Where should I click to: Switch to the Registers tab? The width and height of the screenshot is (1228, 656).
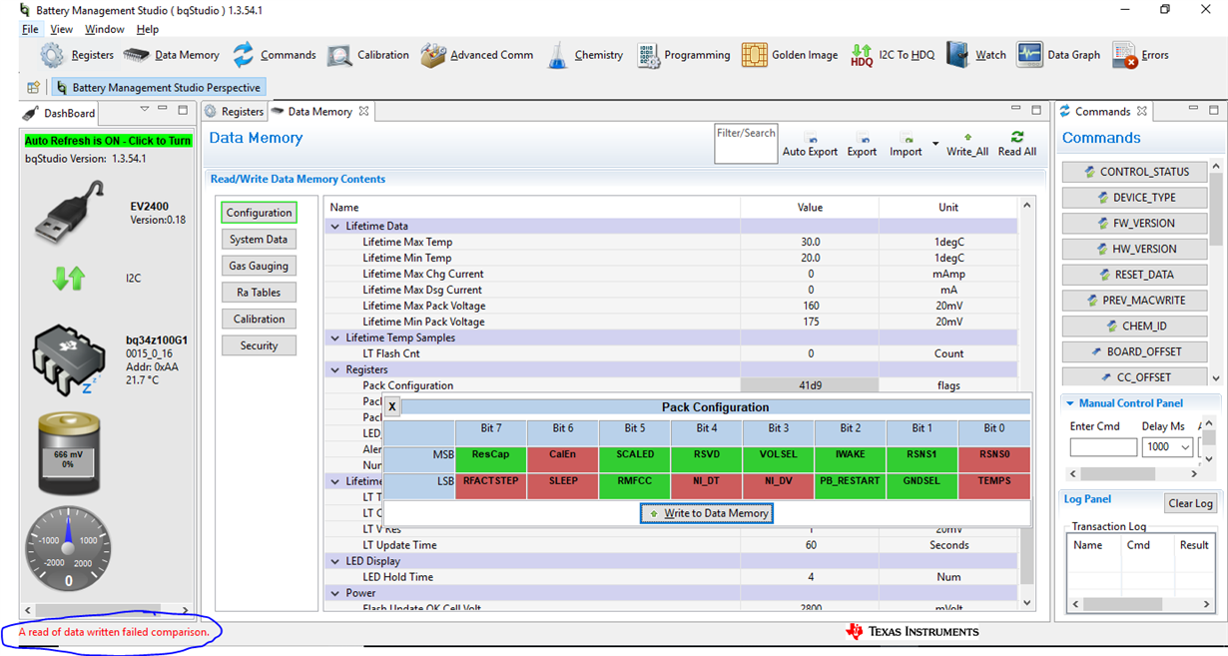(235, 112)
